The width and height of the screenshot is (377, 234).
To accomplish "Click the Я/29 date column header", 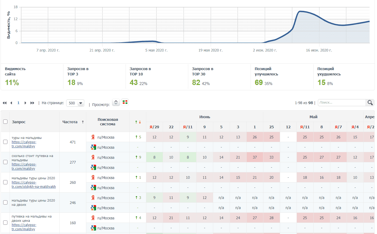I will (x=154, y=127).
